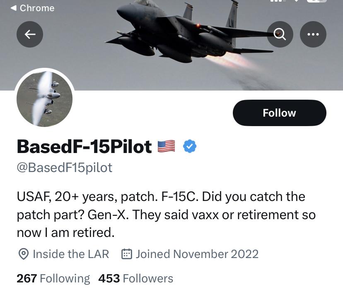343x294 pixels.
Task: Tap the American flag emoji in name
Action: pyautogui.click(x=166, y=146)
